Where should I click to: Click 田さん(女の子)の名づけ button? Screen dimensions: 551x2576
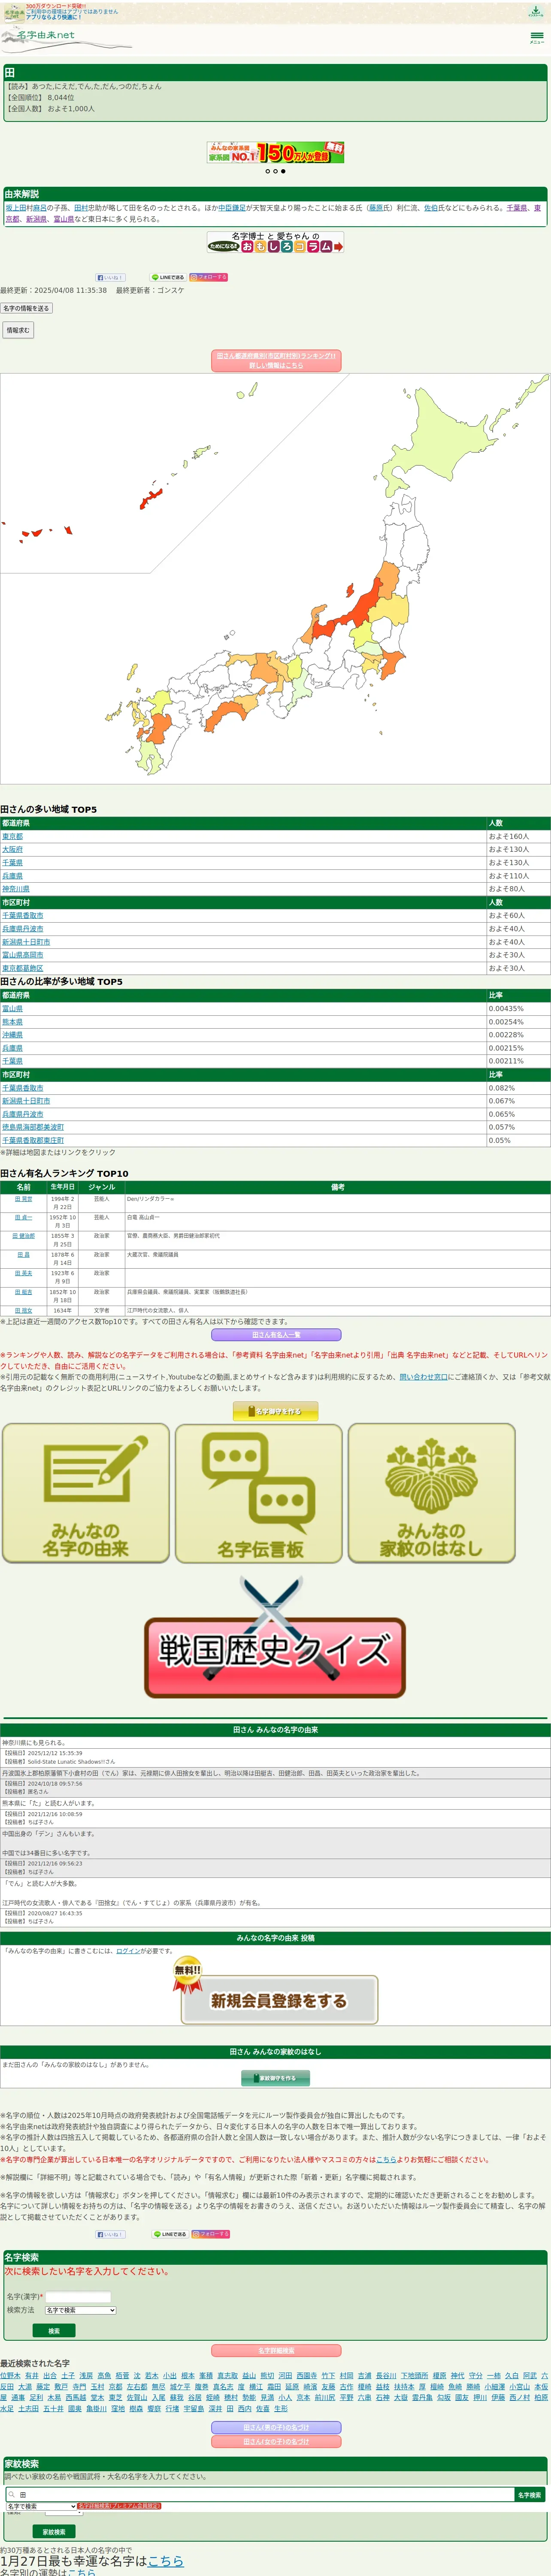point(276,2442)
